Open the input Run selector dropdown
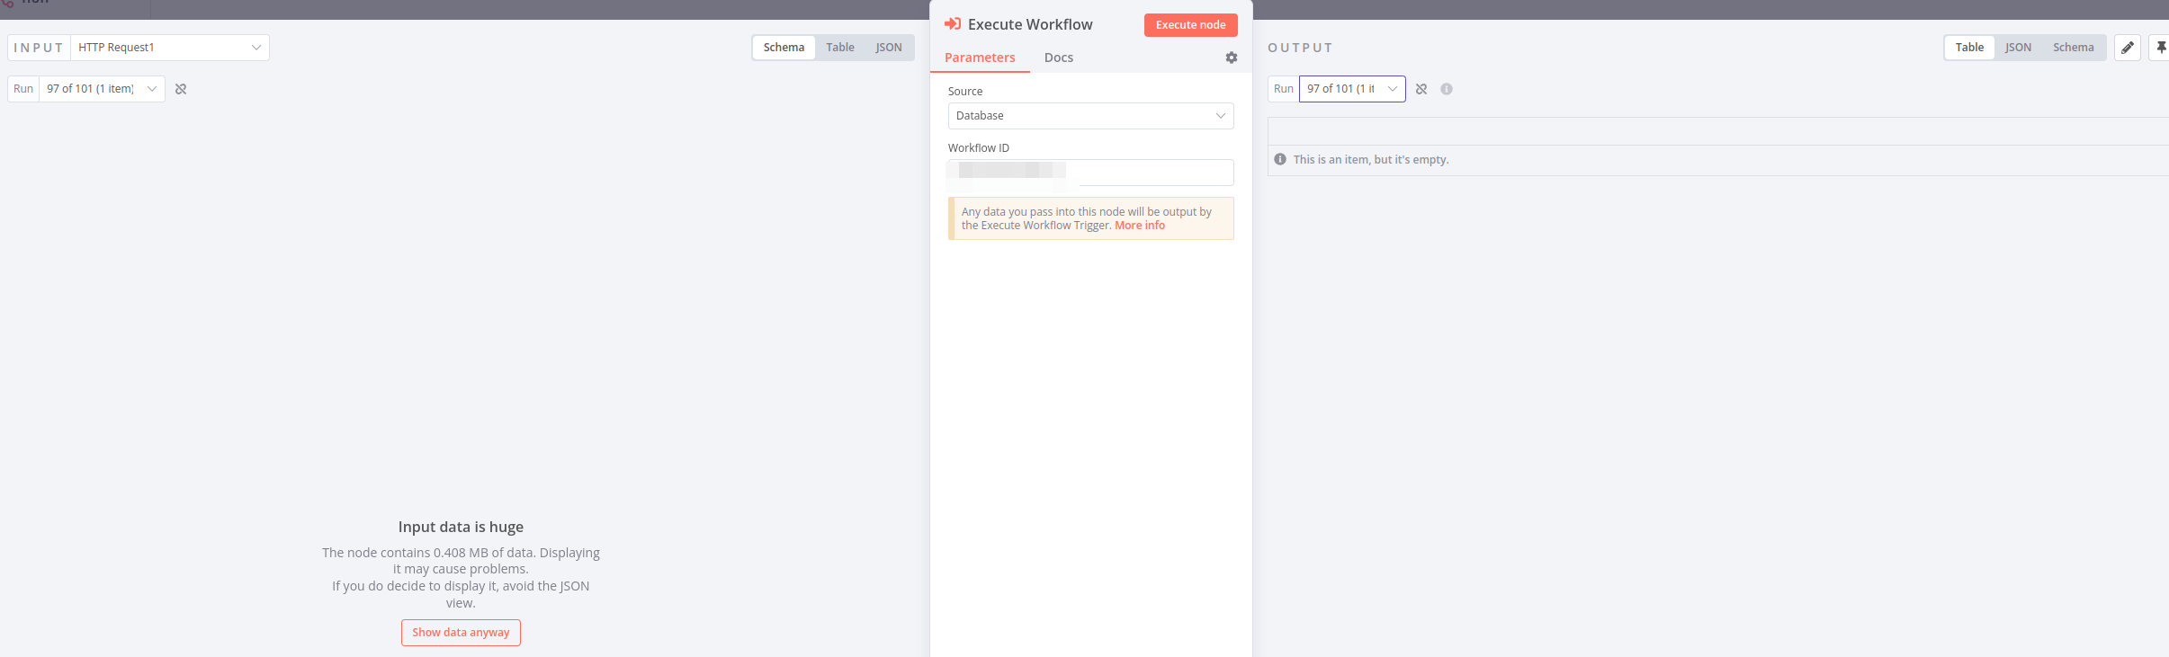Screen dimensions: 2169x657 click(102, 89)
